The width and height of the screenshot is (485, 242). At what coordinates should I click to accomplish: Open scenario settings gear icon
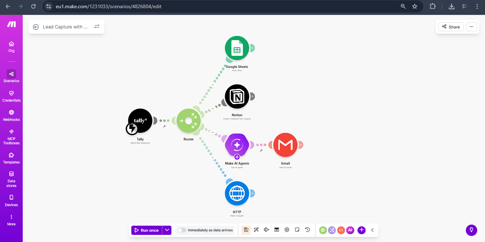[x=287, y=230]
